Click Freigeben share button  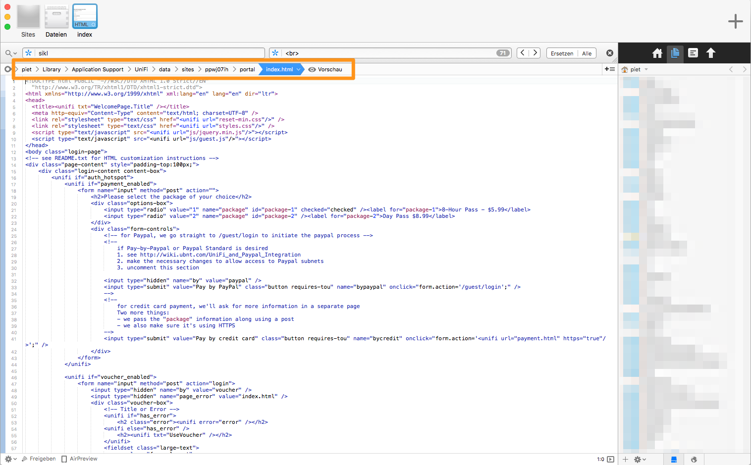pyautogui.click(x=39, y=459)
